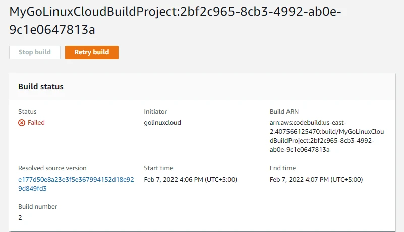Click the Failed status text
This screenshot has width=404, height=232.
pyautogui.click(x=36, y=123)
